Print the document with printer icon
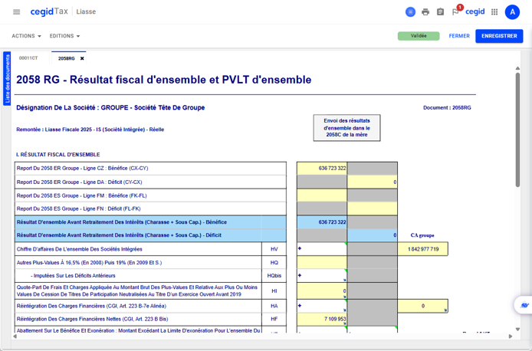Image resolution: width=532 pixels, height=351 pixels. click(425, 12)
